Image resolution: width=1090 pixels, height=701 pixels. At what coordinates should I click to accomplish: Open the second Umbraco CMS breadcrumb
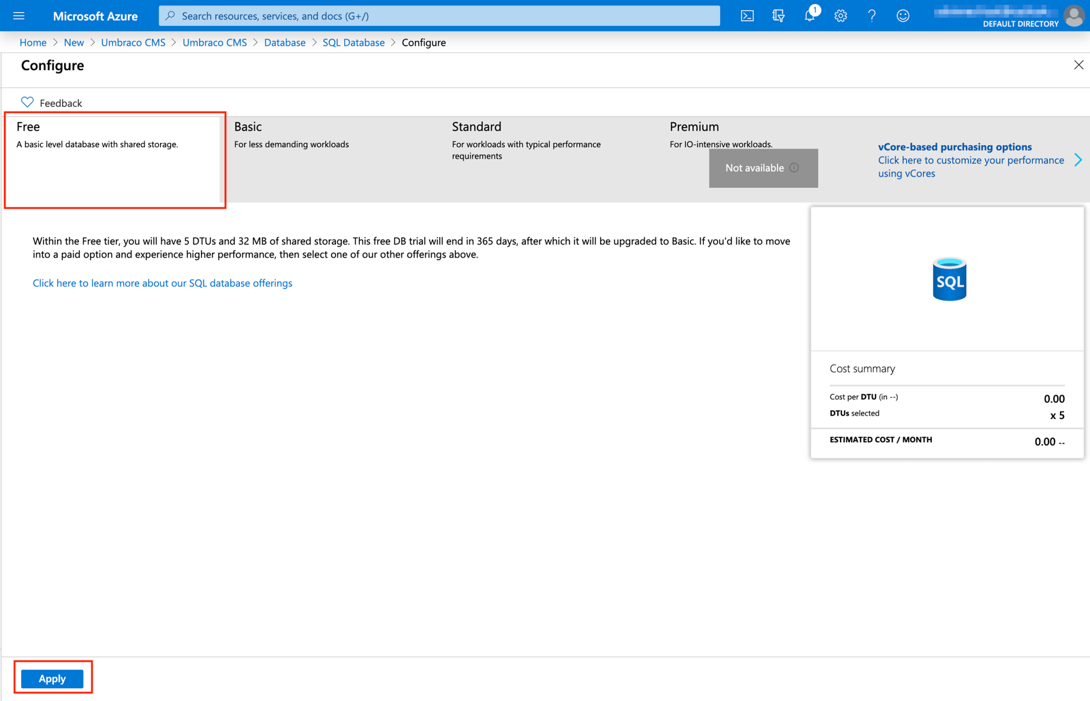click(215, 42)
